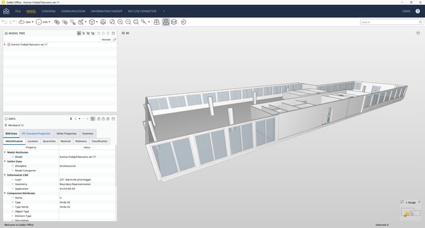
Task: Click into the Search field
Action: [392, 22]
